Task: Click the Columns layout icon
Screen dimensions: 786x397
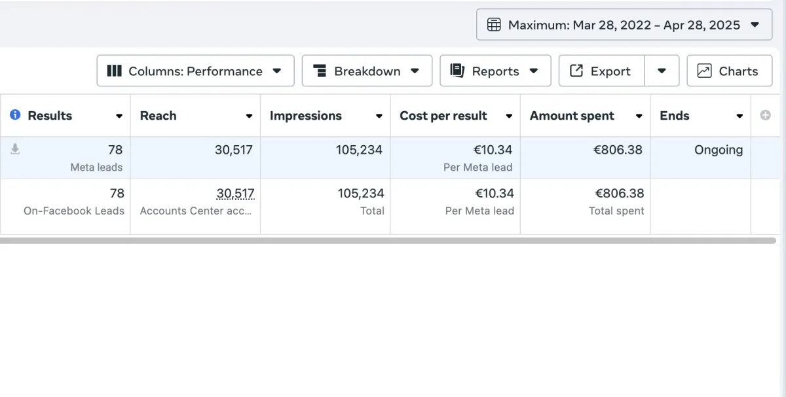Action: tap(114, 71)
